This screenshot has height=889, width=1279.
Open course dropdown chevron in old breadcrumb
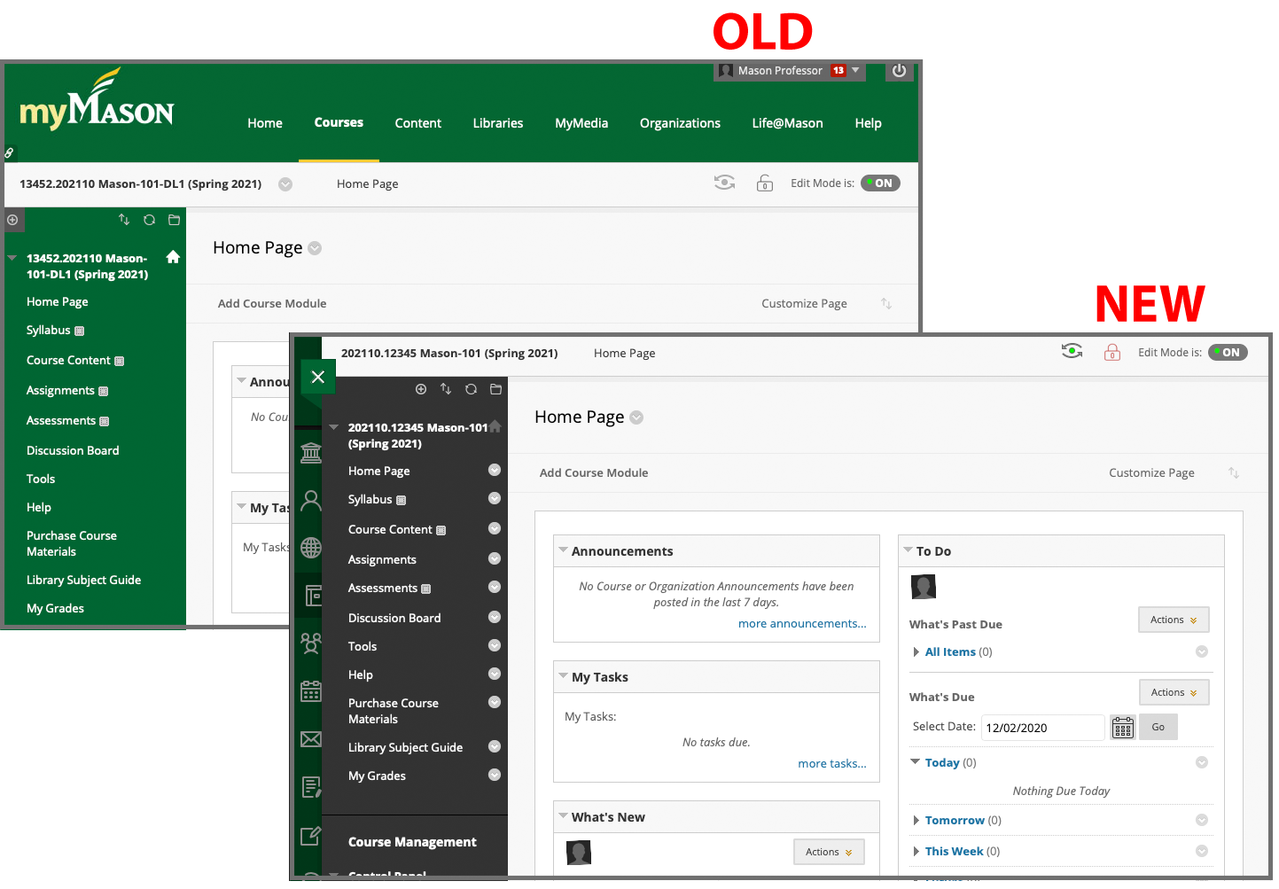(x=285, y=184)
